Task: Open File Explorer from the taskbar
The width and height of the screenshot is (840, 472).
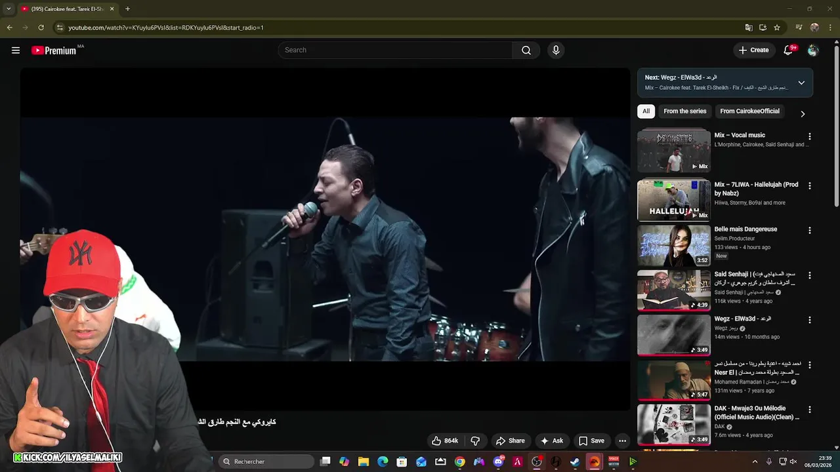Action: coord(364,462)
